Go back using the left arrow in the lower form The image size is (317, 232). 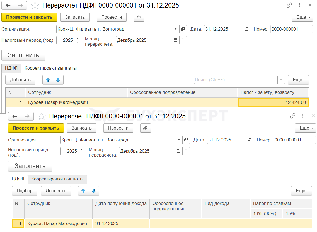click(x=15, y=116)
